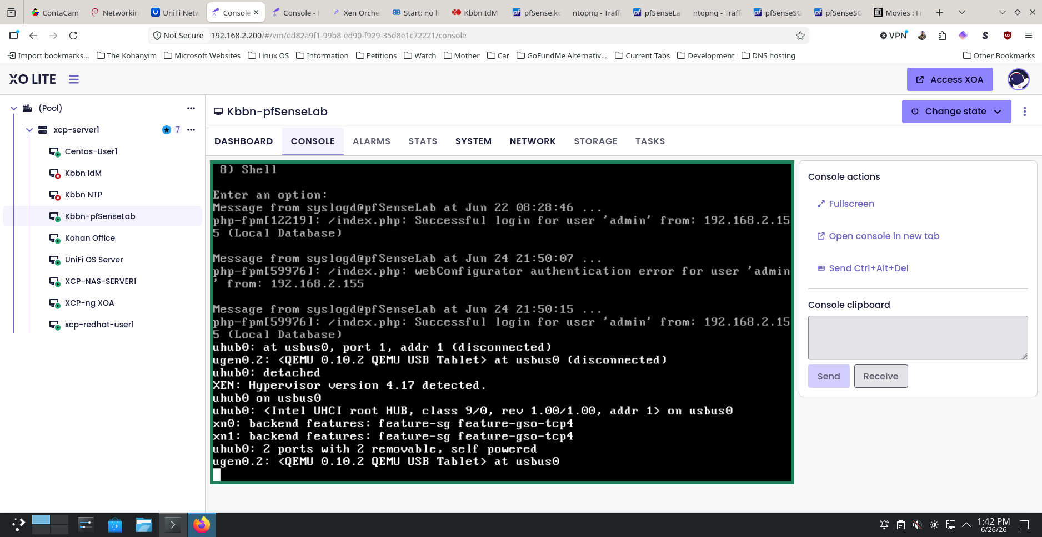The width and height of the screenshot is (1042, 537).
Task: Click the UniFi OS Server VM icon
Action: click(x=54, y=260)
